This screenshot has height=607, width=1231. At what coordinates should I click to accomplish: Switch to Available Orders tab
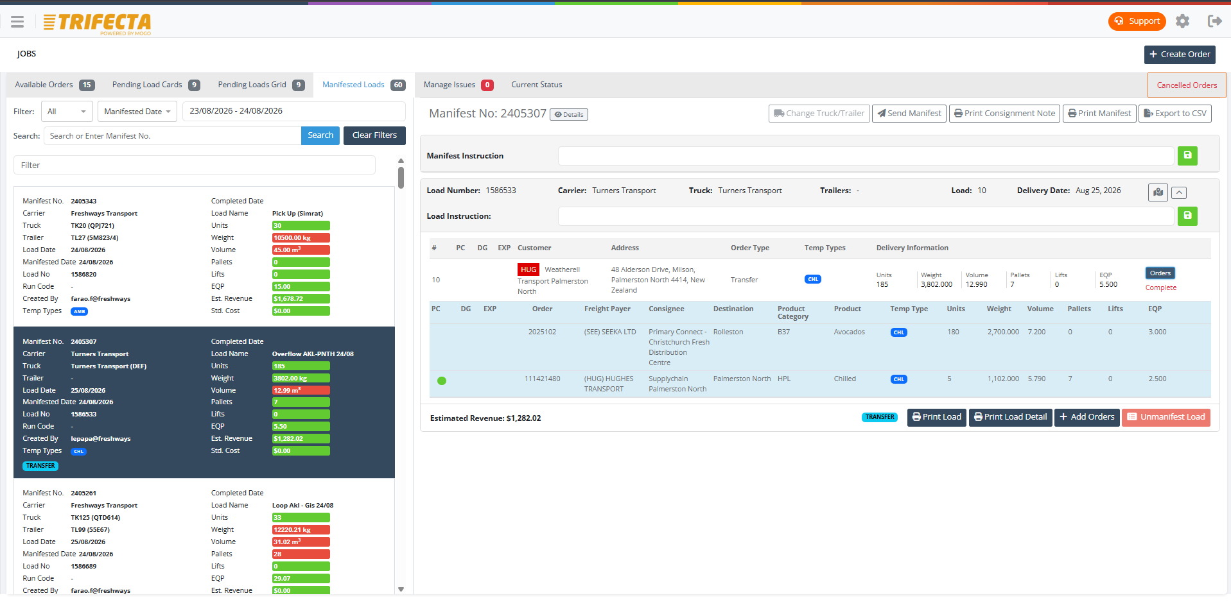coord(55,85)
